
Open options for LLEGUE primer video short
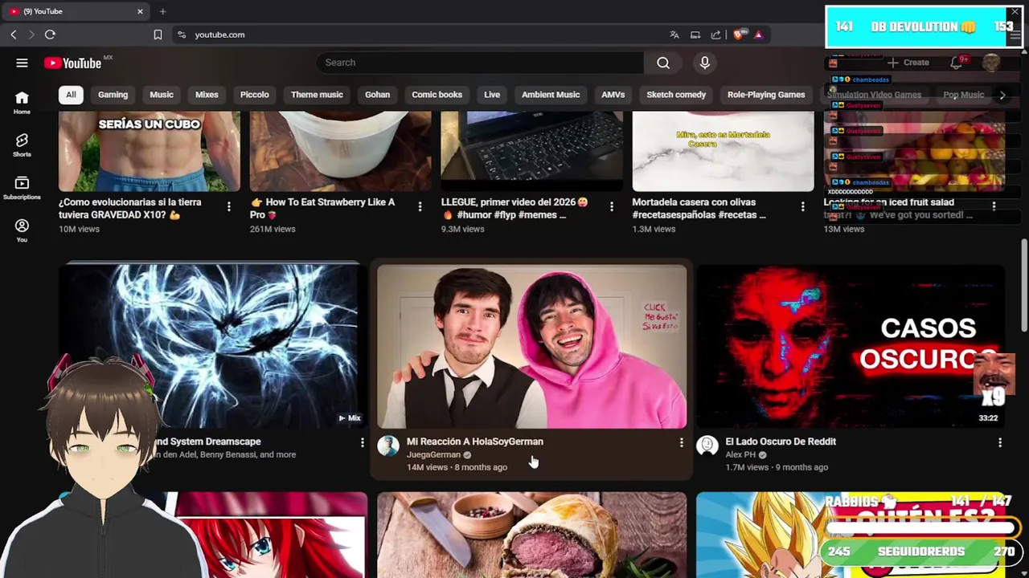[x=611, y=207]
